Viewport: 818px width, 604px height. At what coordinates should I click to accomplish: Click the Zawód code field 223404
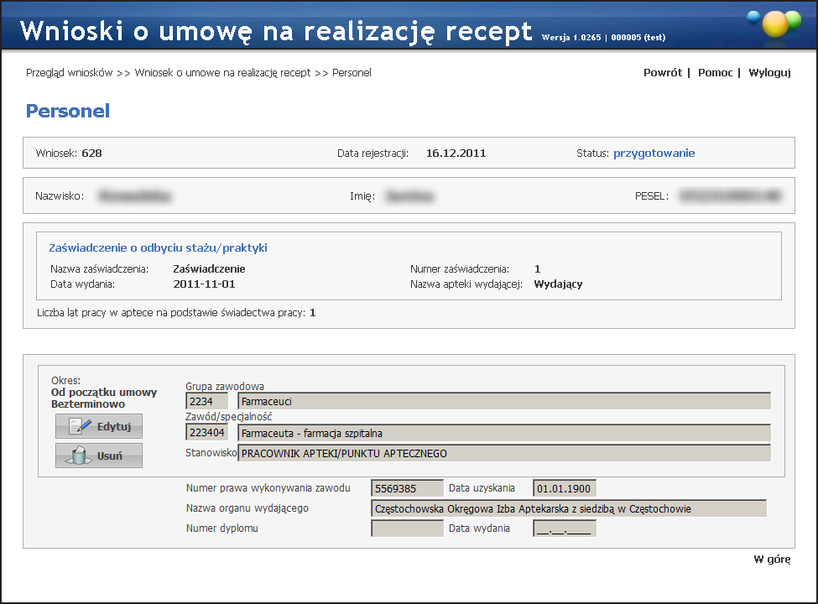click(x=206, y=432)
